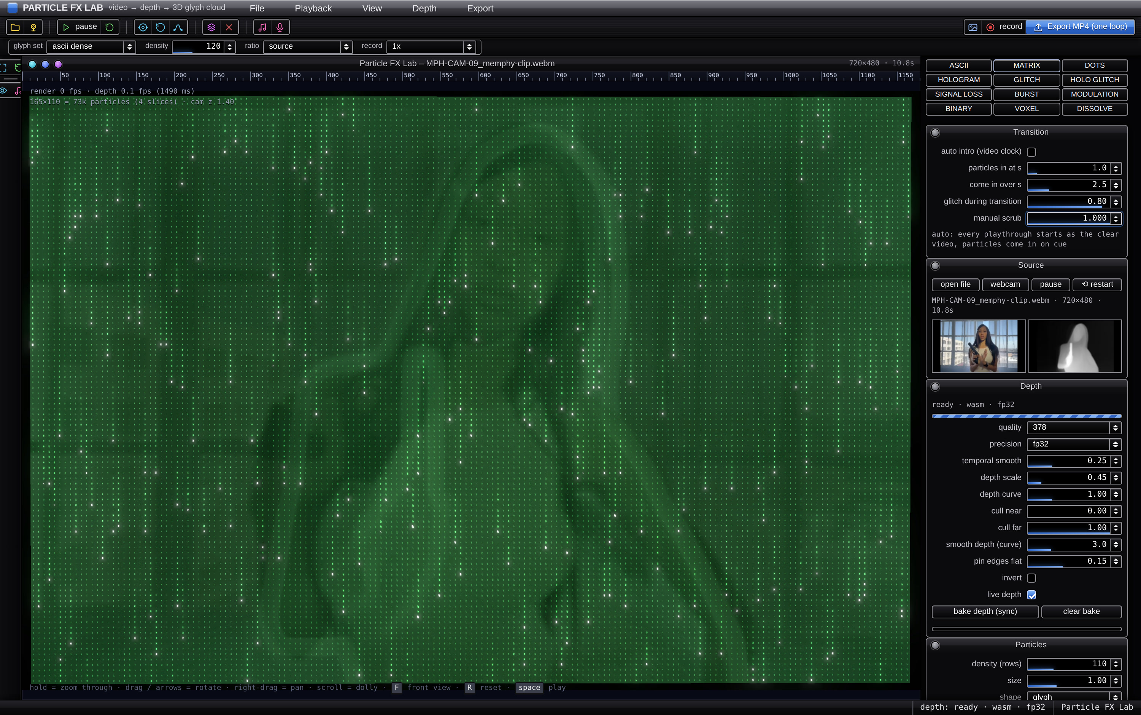Click the blue reset rotation arrow icon
This screenshot has width=1141, height=715.
[160, 27]
